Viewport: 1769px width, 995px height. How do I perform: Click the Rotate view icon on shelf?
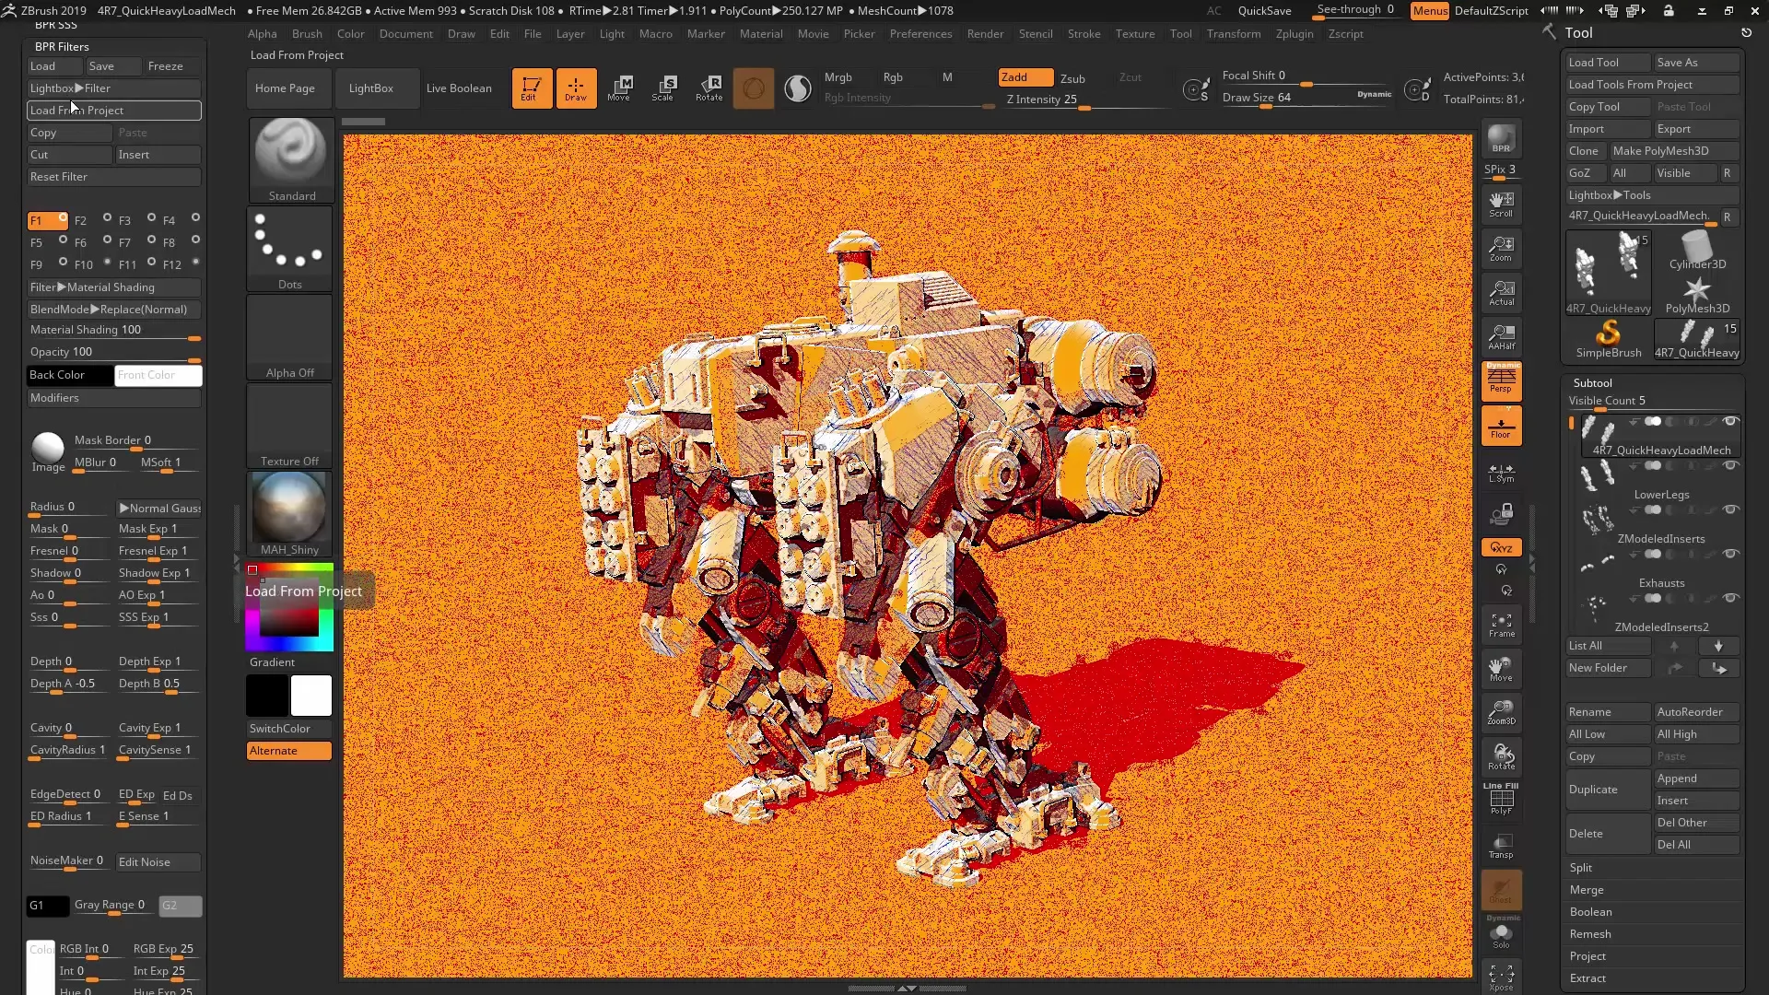1501,757
